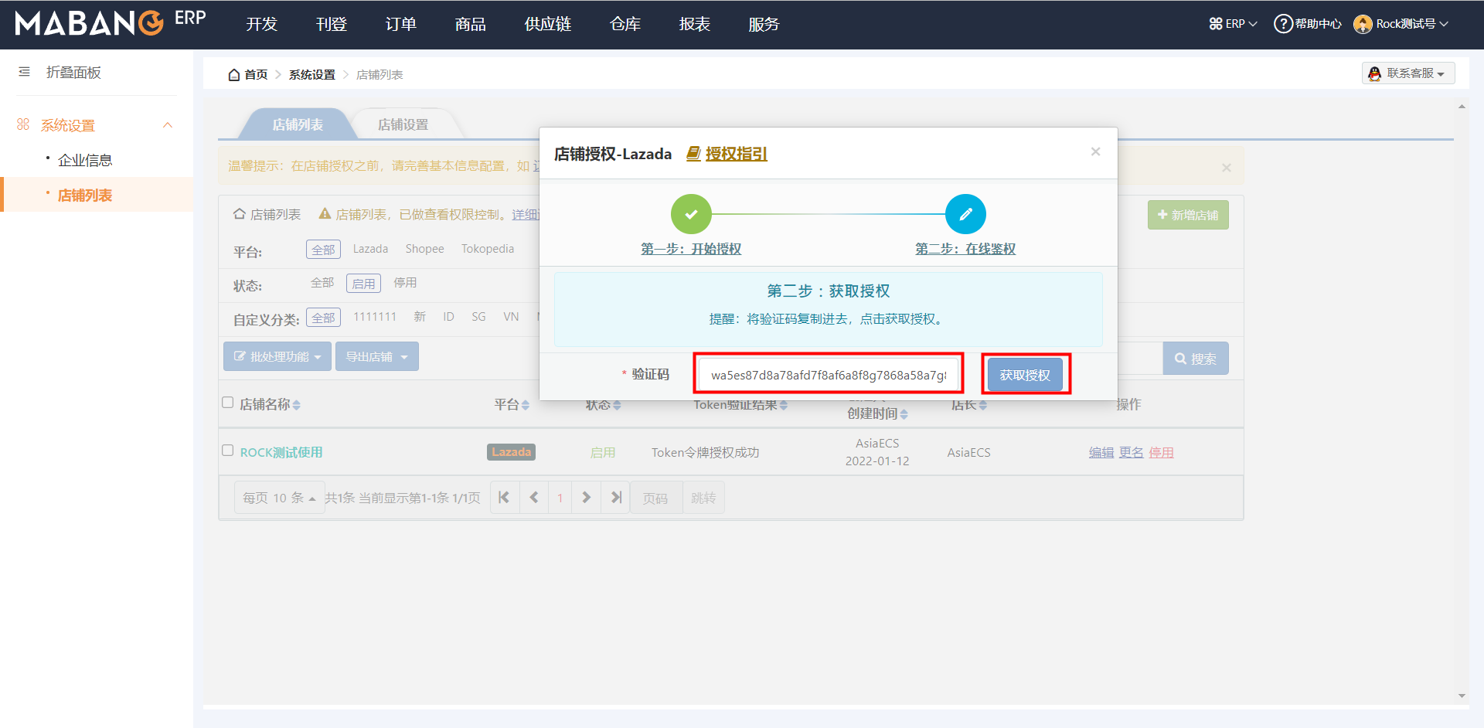Click the ROCK测试使用 store name

pyautogui.click(x=281, y=453)
